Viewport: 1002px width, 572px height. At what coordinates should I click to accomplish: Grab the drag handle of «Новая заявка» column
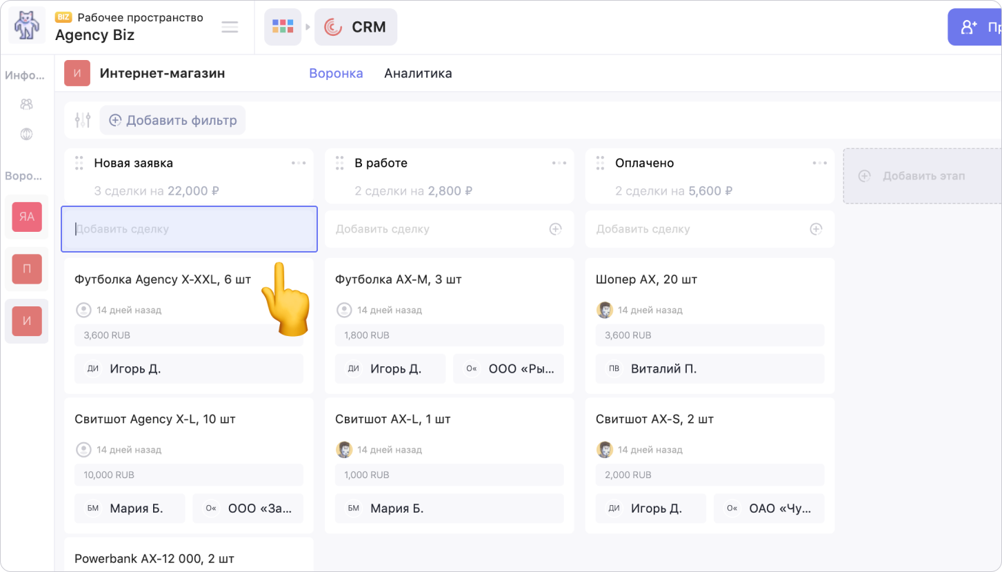(79, 163)
